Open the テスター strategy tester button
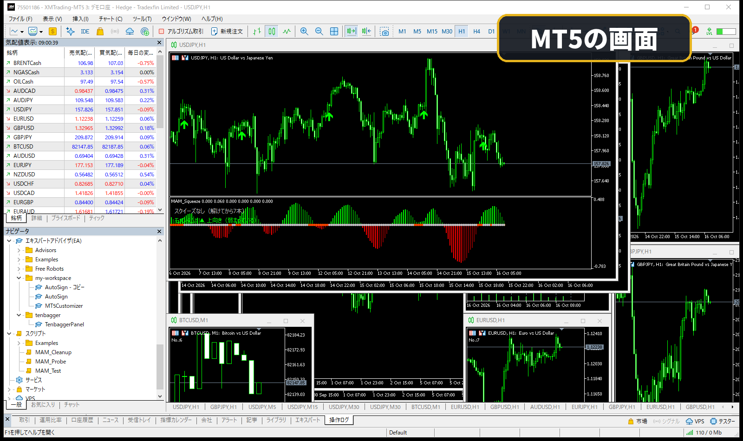The image size is (743, 441). click(723, 422)
